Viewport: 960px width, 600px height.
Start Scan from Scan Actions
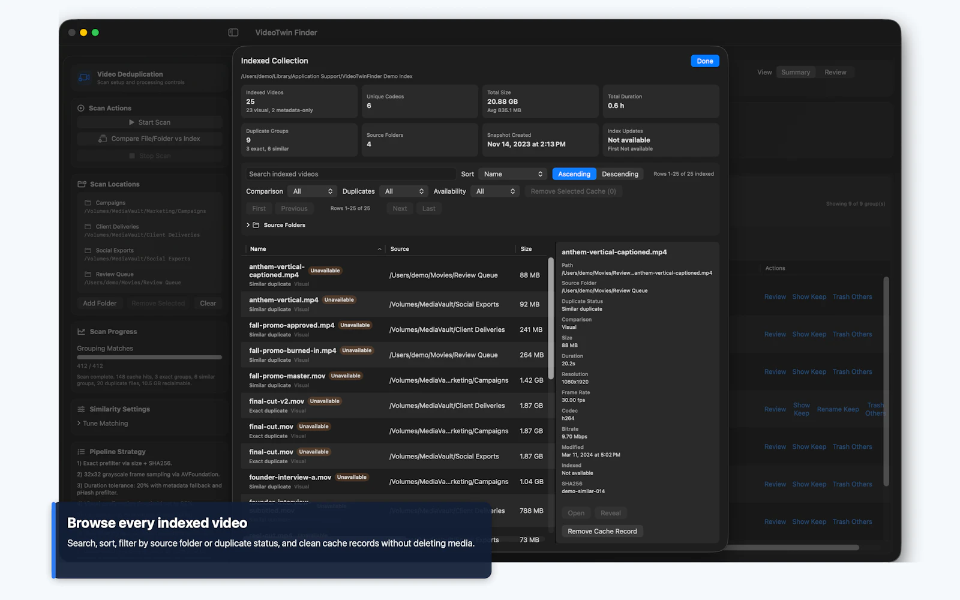(x=149, y=122)
